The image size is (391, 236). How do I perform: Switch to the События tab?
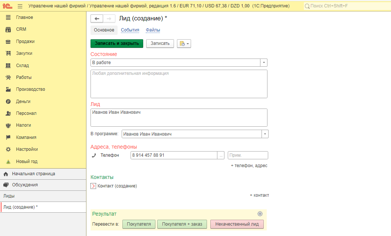coord(130,30)
